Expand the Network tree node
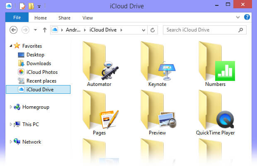 pos(11,142)
